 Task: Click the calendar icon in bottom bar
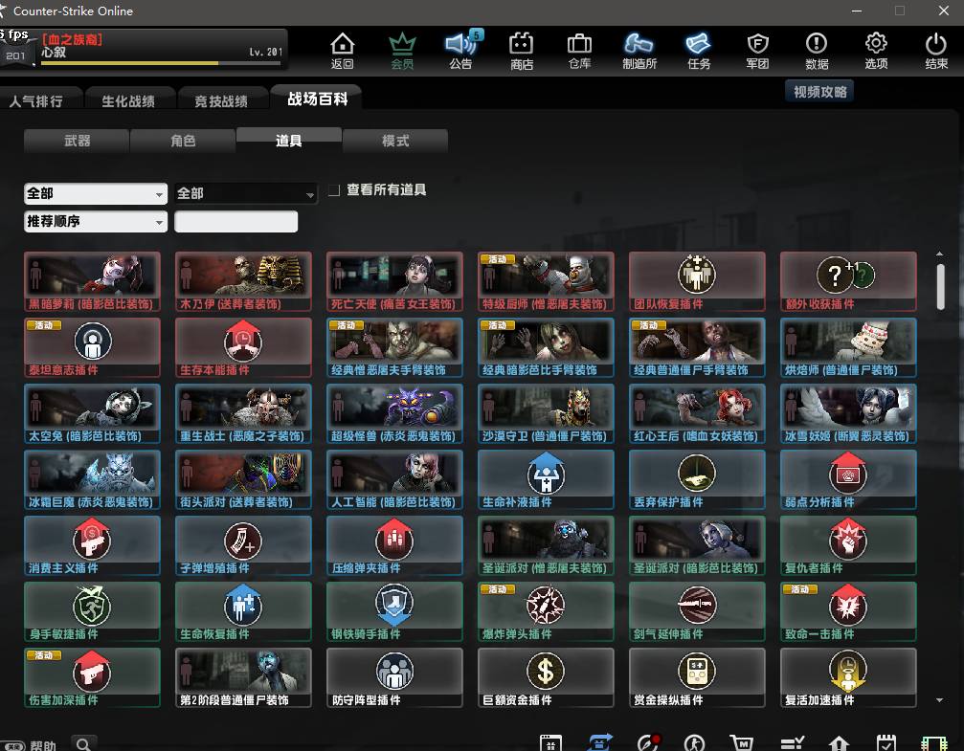tap(886, 743)
